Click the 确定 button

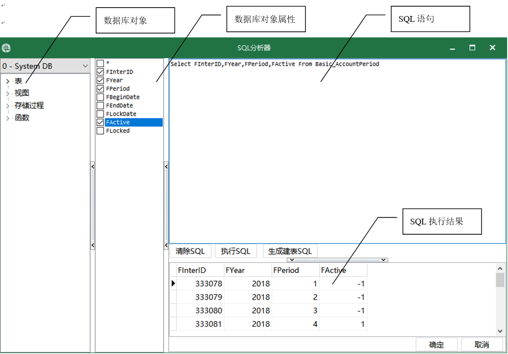point(436,345)
